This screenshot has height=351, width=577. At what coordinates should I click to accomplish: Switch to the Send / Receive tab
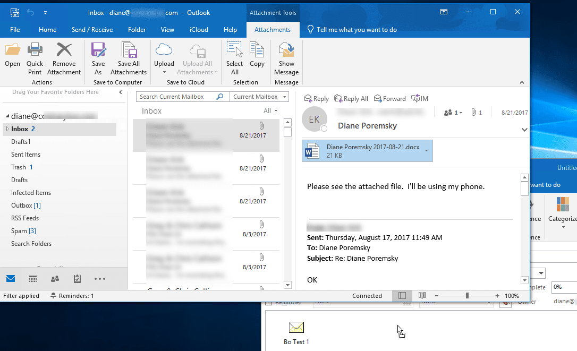[92, 30]
